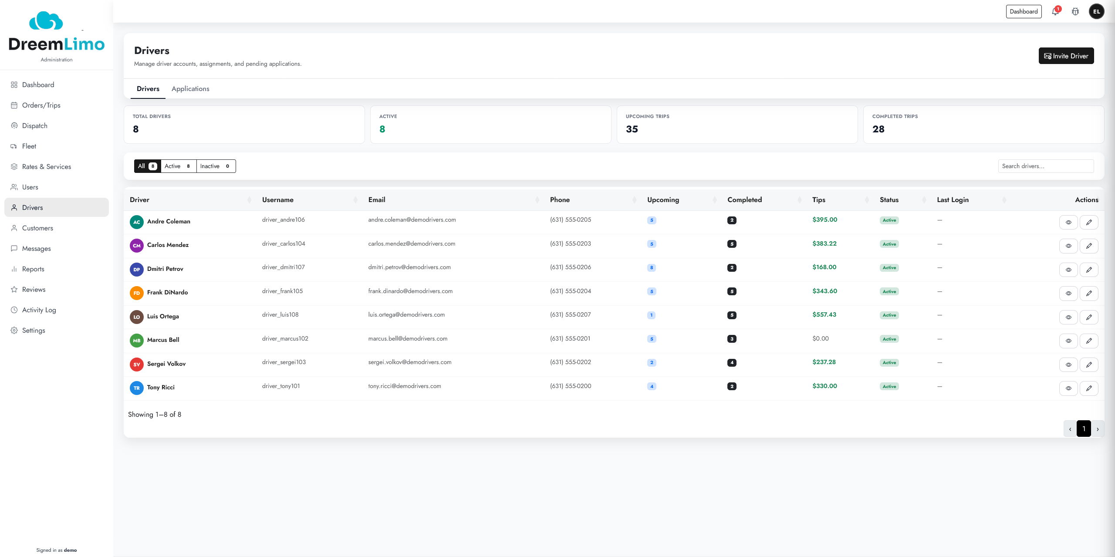This screenshot has height=557, width=1115.
Task: Click the SV avatar for Sergei Volkov
Action: point(137,365)
